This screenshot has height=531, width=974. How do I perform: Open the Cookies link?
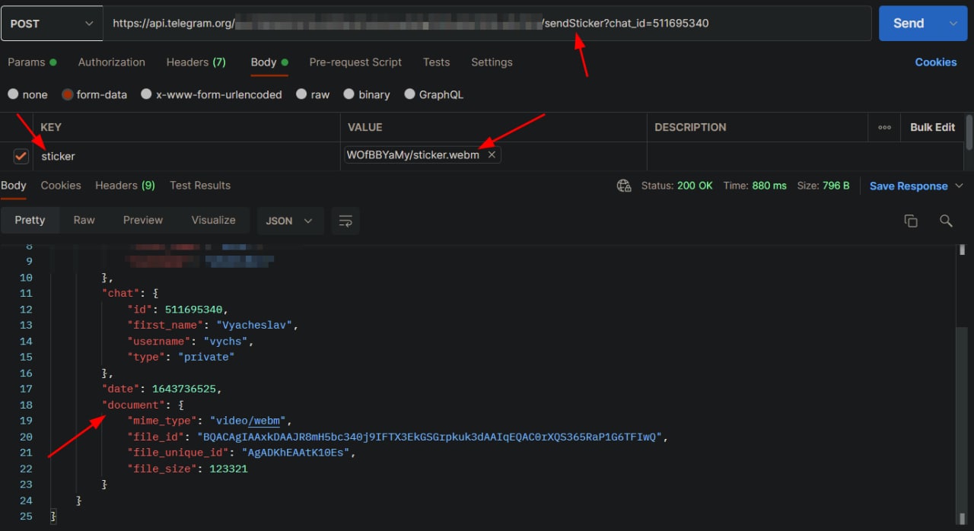(x=935, y=62)
